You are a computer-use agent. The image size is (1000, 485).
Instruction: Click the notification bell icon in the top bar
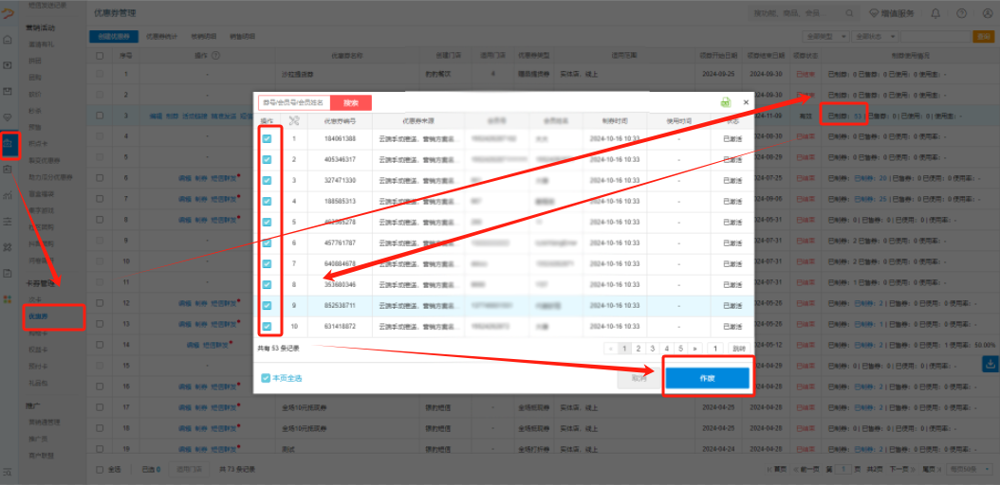(x=935, y=12)
